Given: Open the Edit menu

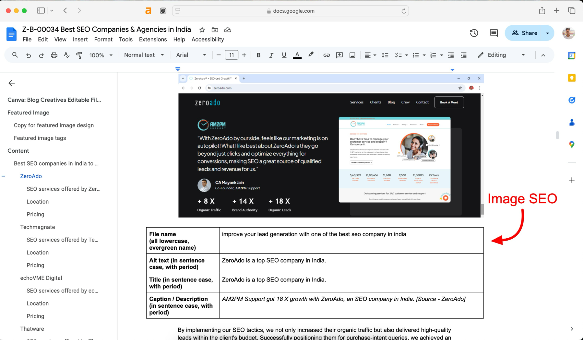Looking at the screenshot, I should click(x=43, y=39).
